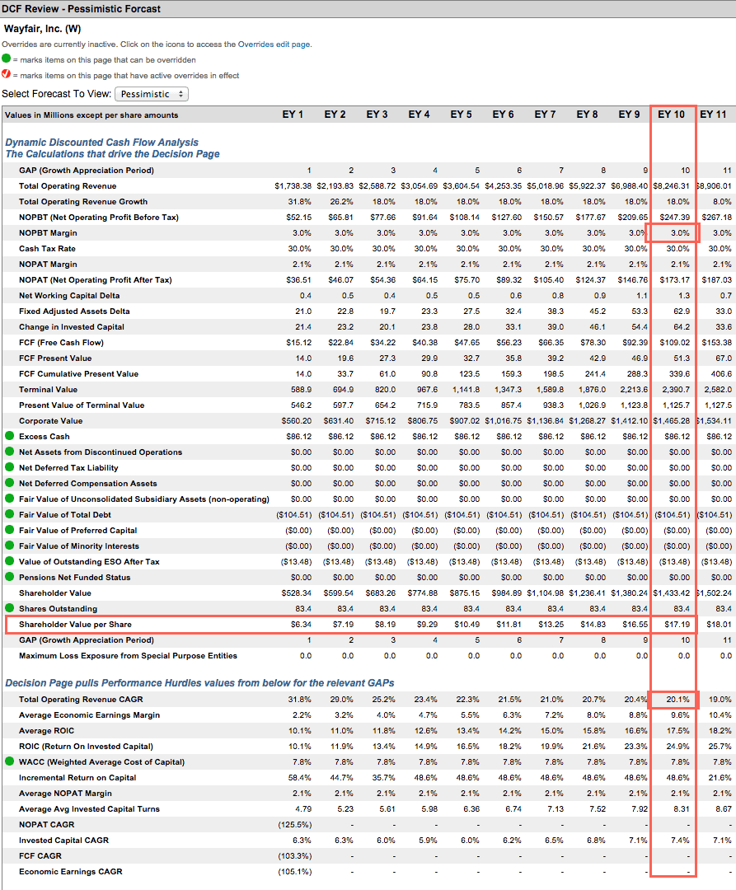Viewport: 736px width, 890px height.
Task: Click the DCF Review - Pessimistic Forcast title bar
Action: click(368, 9)
